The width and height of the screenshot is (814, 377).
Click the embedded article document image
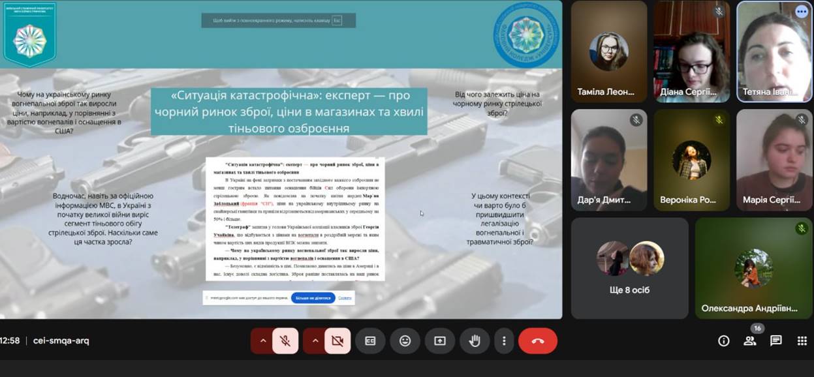295,219
